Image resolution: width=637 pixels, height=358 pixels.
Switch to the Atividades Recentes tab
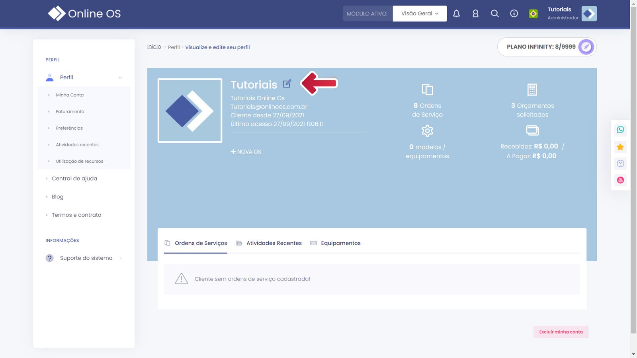(269, 243)
